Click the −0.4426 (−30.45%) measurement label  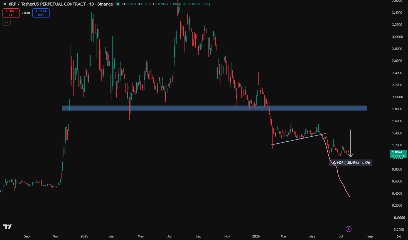(351, 163)
